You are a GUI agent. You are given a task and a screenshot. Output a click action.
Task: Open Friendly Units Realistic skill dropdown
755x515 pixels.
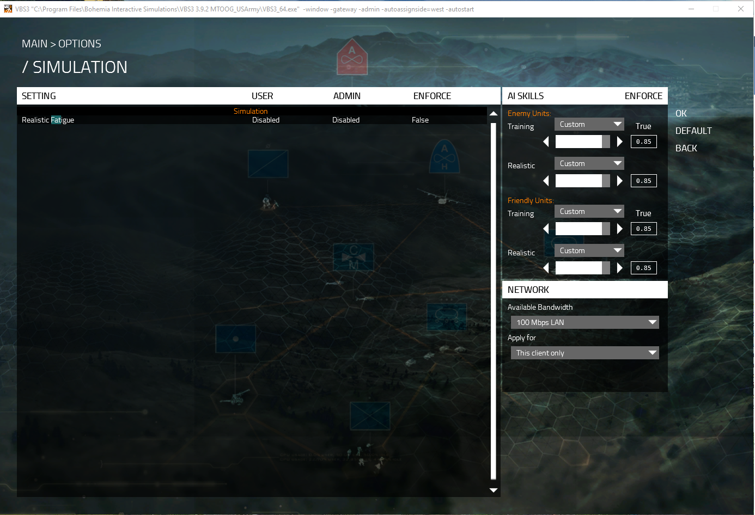(589, 250)
